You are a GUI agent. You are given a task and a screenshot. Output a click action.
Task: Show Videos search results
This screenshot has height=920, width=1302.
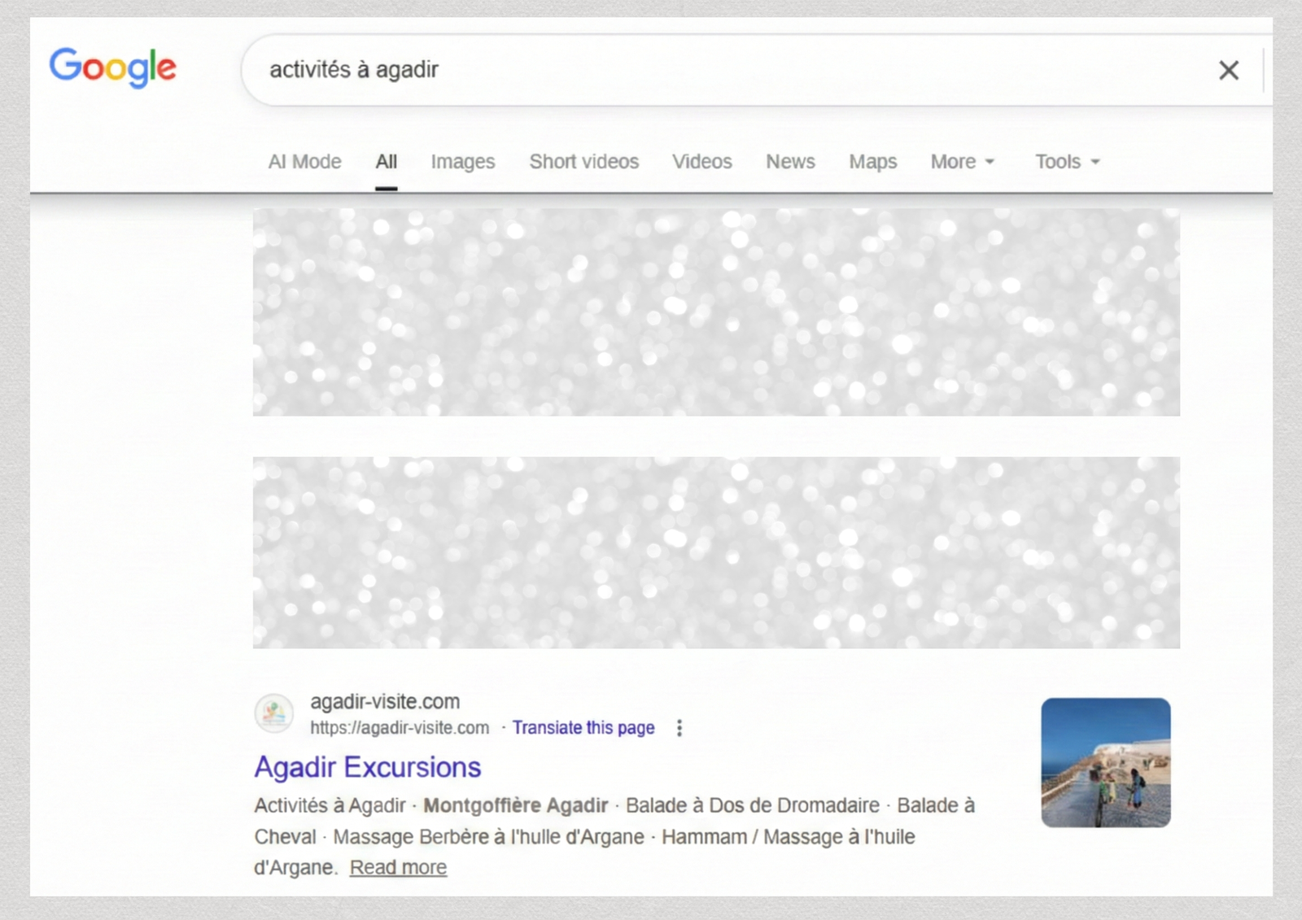[701, 162]
